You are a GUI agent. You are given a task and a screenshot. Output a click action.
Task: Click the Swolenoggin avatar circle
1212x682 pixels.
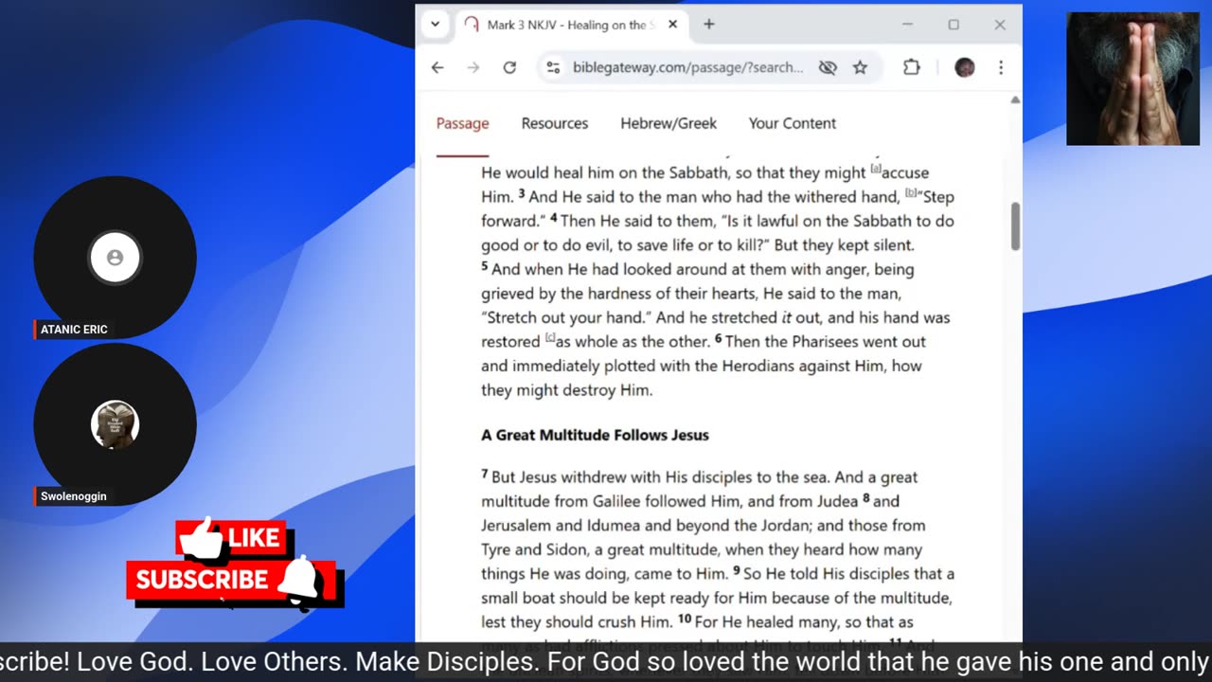(x=115, y=424)
